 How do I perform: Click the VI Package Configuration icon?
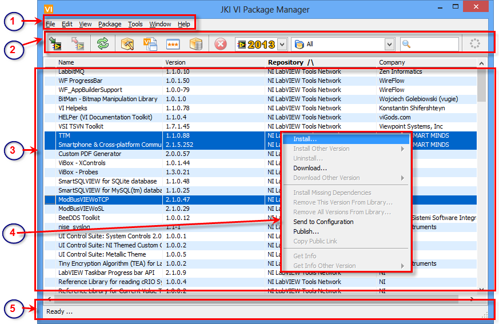(150, 44)
